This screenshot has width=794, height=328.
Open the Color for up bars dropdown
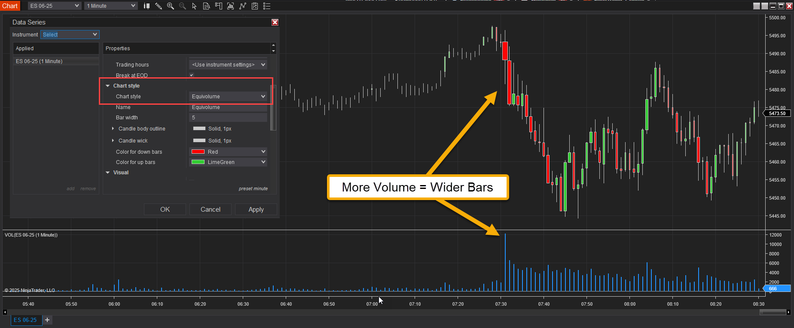(x=228, y=162)
